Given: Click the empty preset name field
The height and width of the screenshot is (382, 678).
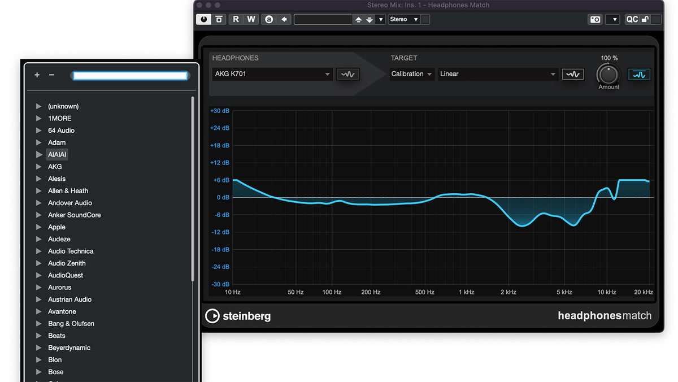Looking at the screenshot, I should click(x=323, y=19).
